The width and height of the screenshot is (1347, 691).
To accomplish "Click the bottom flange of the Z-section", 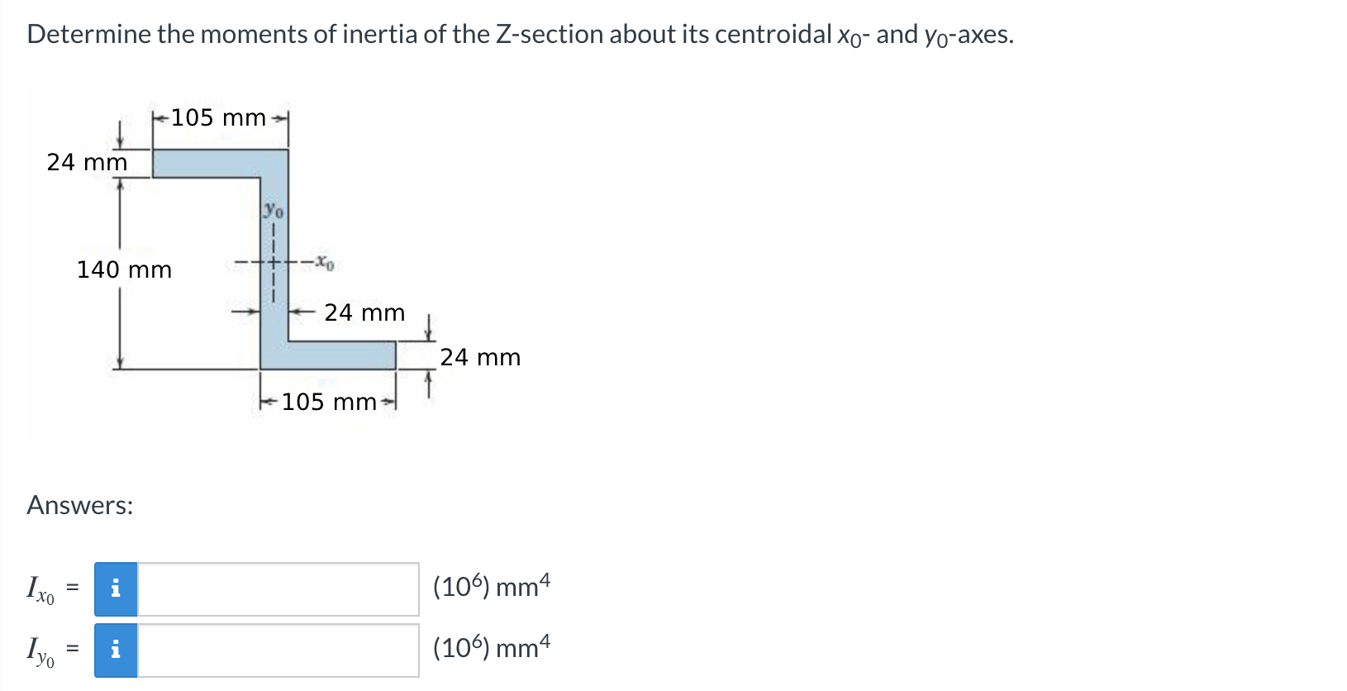I will point(328,355).
